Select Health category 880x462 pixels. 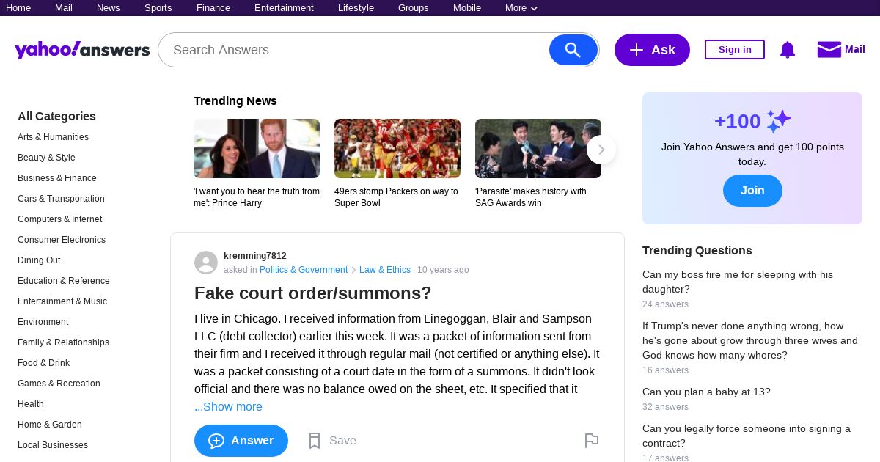(31, 404)
